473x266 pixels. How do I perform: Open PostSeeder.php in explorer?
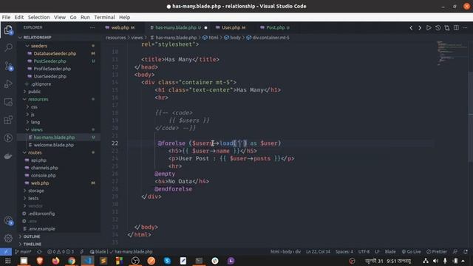[50, 61]
